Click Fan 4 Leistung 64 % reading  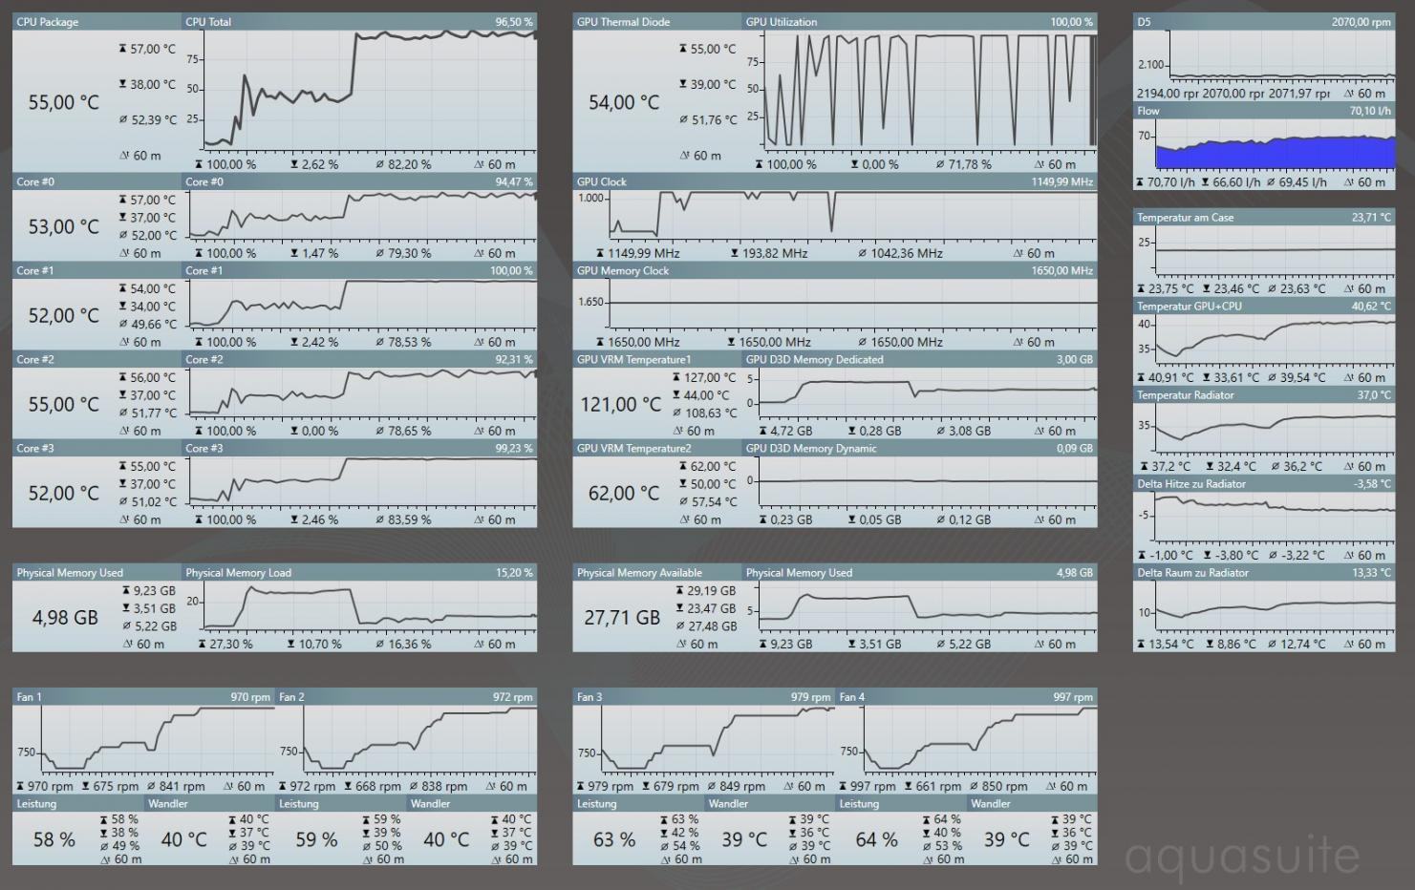(877, 839)
